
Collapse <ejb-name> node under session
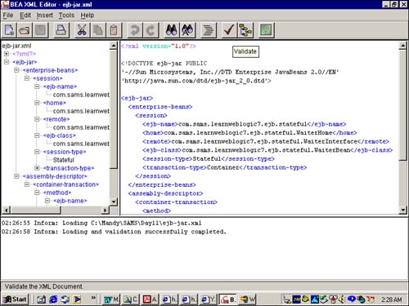37,86
